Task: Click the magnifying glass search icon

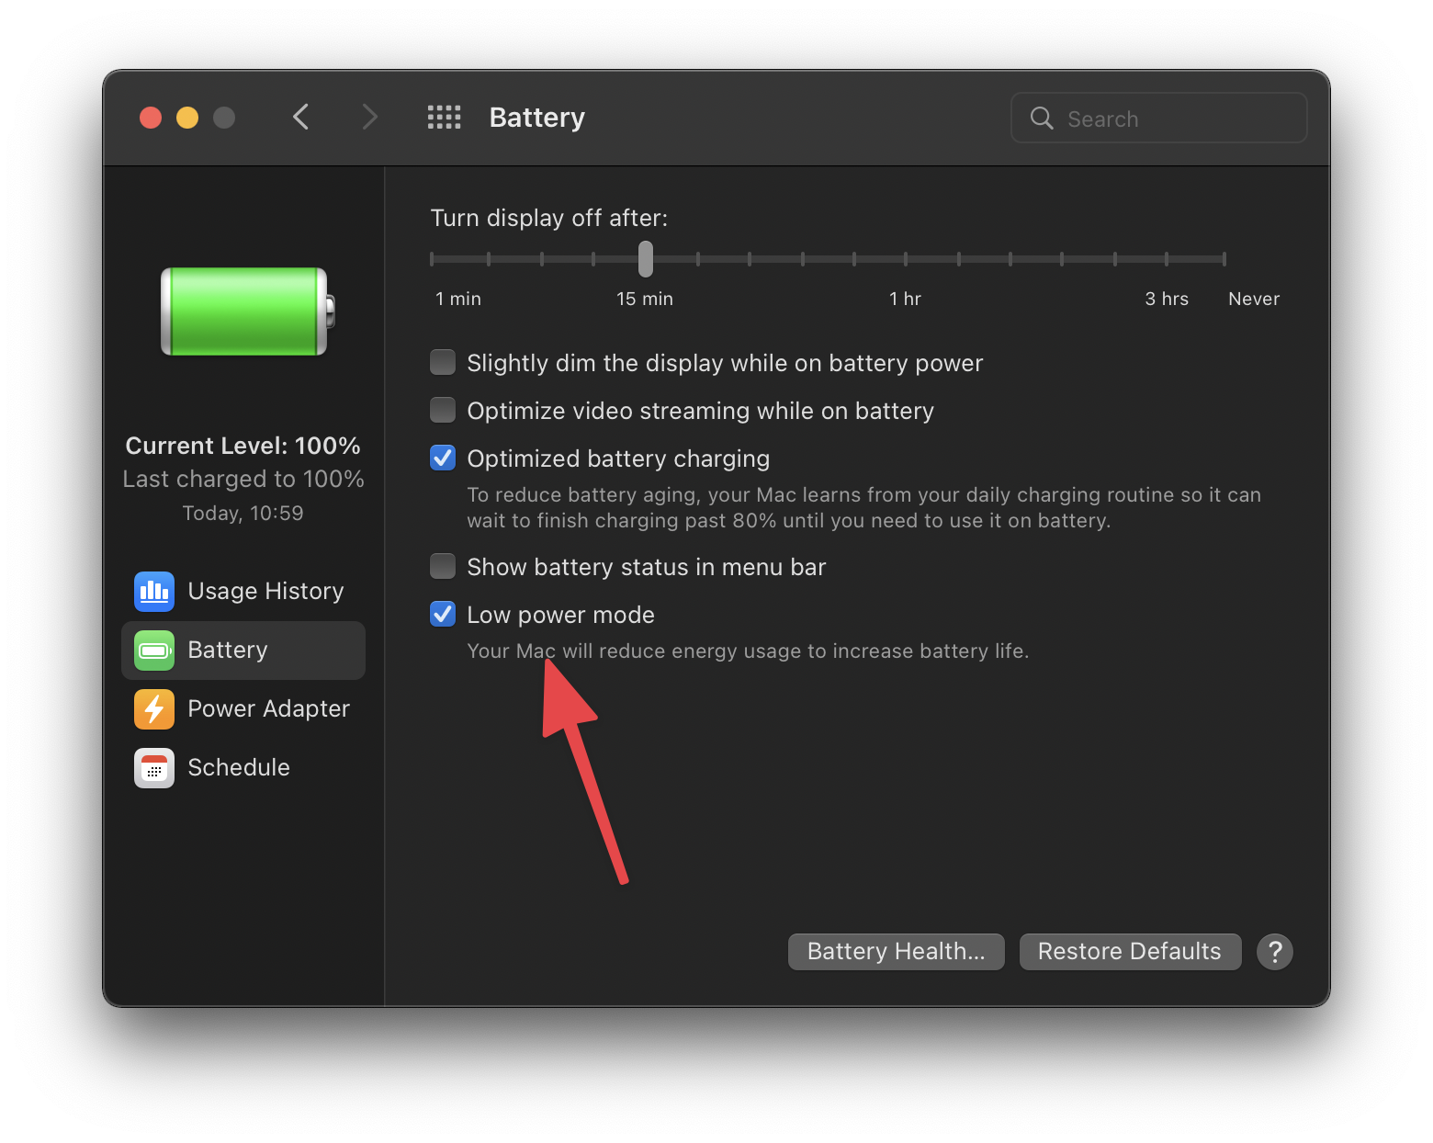Action: pos(1042,118)
